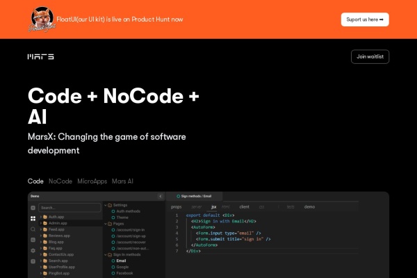Click the Sign in methods folder icon
Image resolution: width=417 pixels, height=278 pixels.
(110, 255)
